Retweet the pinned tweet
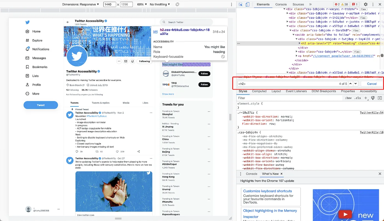 [97, 152]
